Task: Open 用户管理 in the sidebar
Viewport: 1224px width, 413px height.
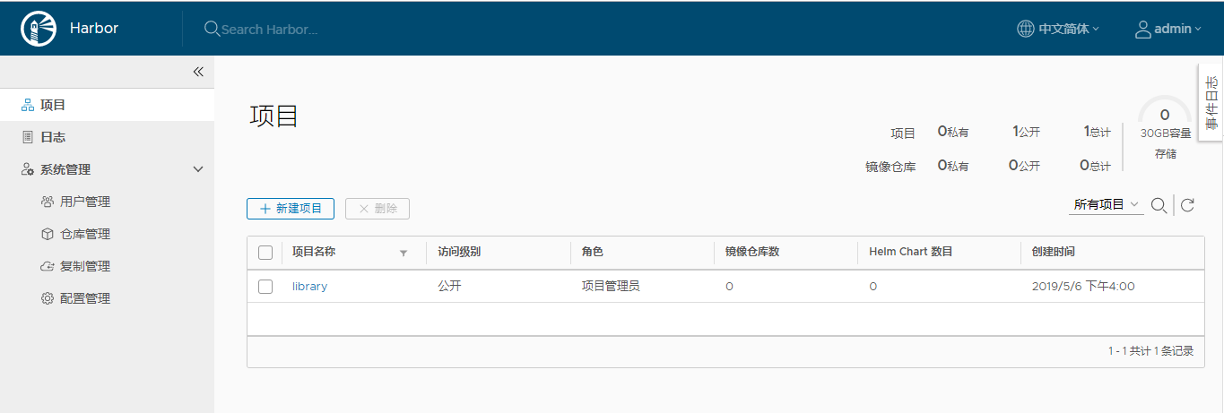Action: point(84,202)
